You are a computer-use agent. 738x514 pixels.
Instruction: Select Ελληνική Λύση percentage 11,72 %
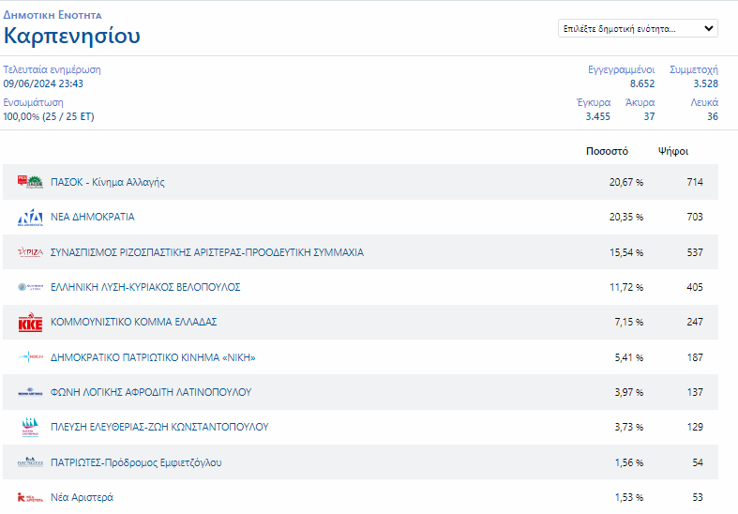pyautogui.click(x=626, y=287)
